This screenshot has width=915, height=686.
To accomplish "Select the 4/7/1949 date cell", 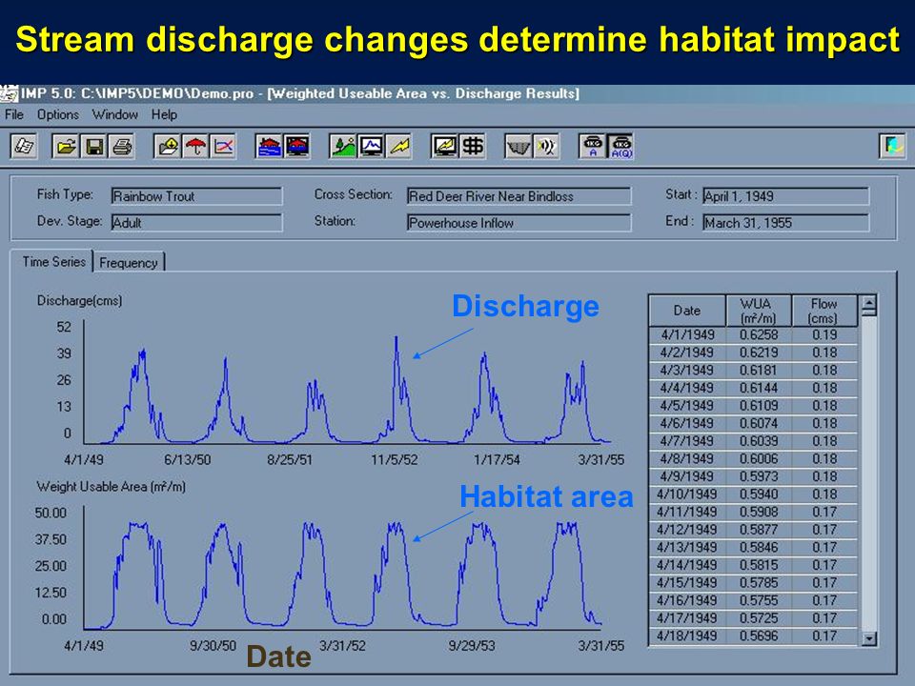I will [687, 441].
